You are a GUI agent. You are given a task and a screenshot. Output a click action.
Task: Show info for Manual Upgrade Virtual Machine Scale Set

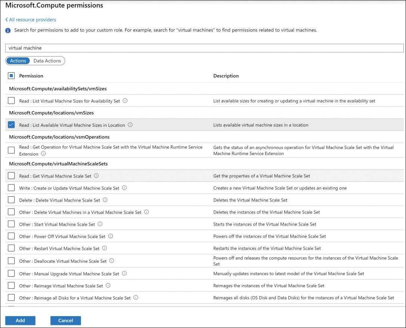tap(124, 273)
